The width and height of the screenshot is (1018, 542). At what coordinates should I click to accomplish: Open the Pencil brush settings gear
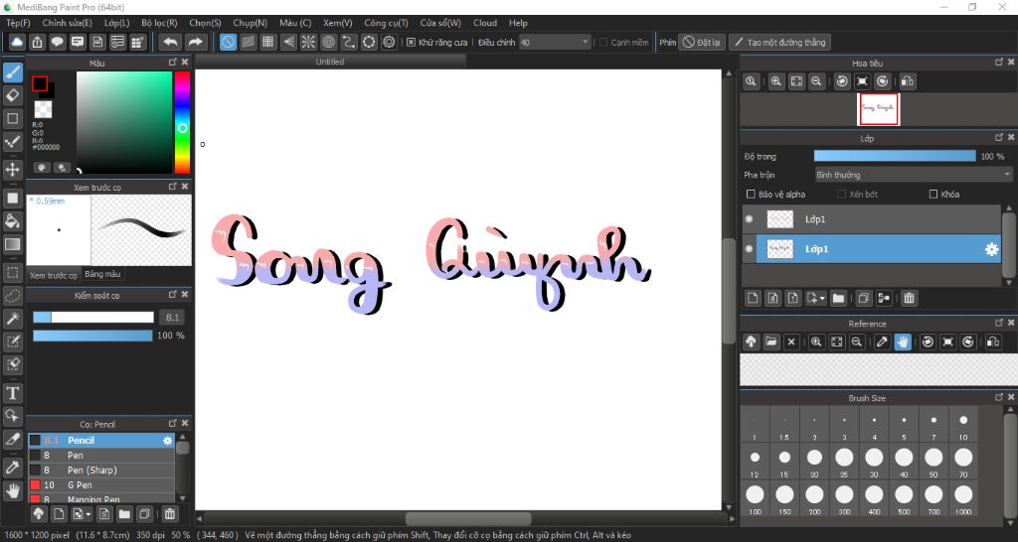[x=167, y=440]
